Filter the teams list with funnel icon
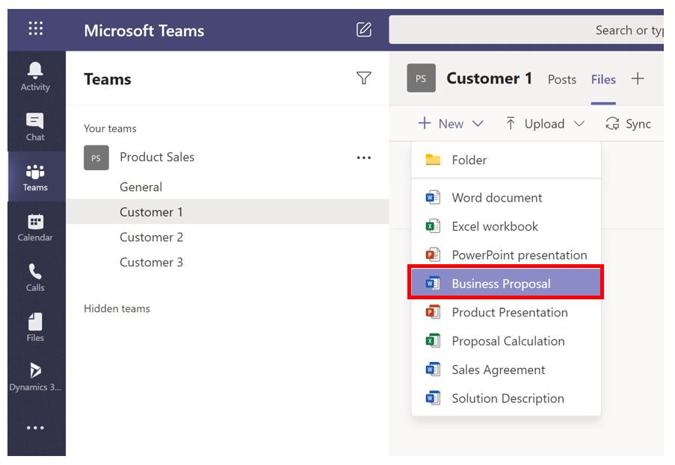Image resolution: width=675 pixels, height=465 pixels. click(x=364, y=78)
